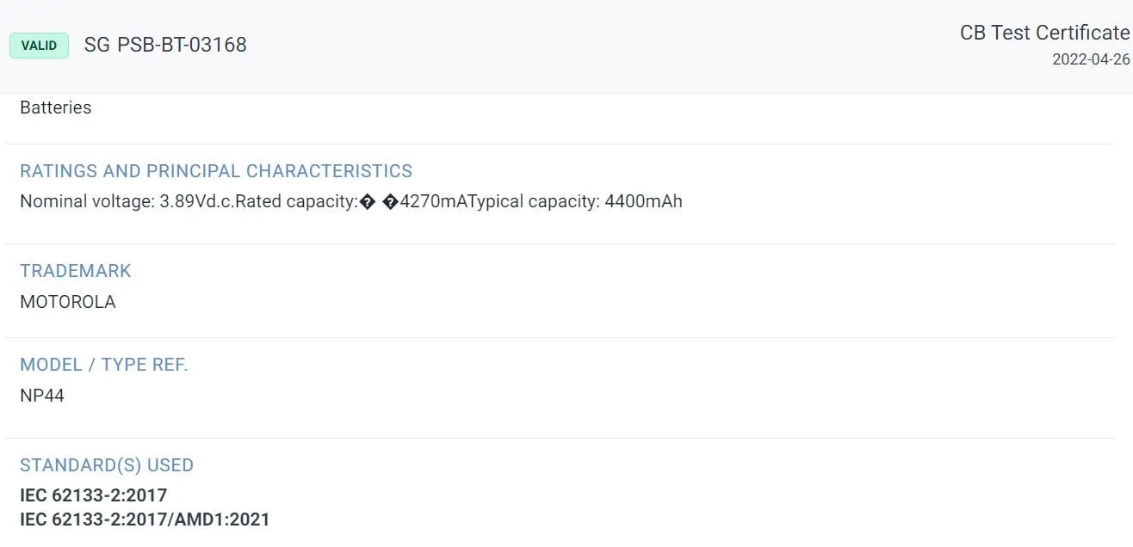Click the green VALID status badge
1133x547 pixels.
39,46
